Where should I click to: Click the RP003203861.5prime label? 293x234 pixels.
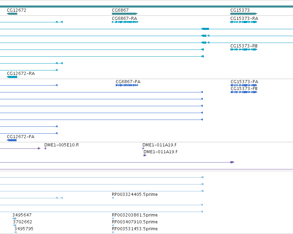[x=135, y=215]
